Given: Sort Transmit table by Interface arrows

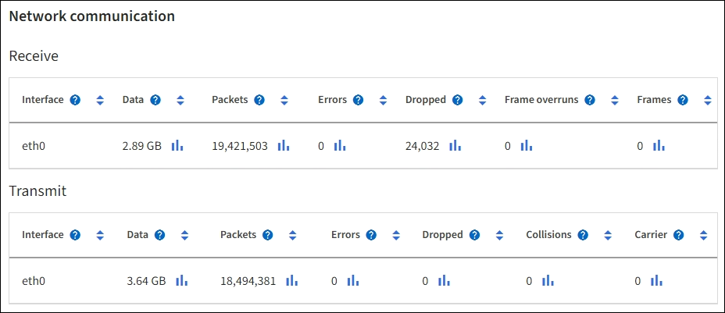Looking at the screenshot, I should (100, 235).
